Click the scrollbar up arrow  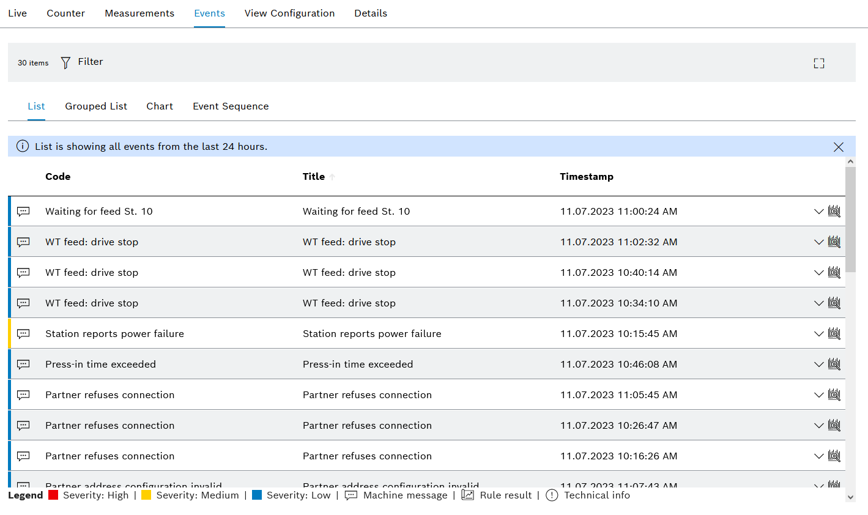[850, 161]
